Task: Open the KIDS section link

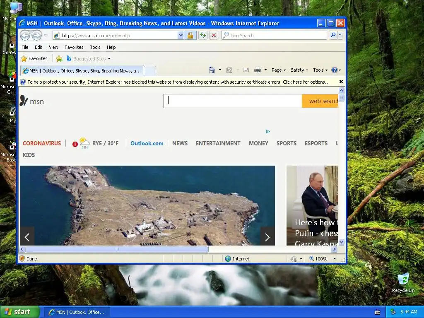Action: [29, 155]
